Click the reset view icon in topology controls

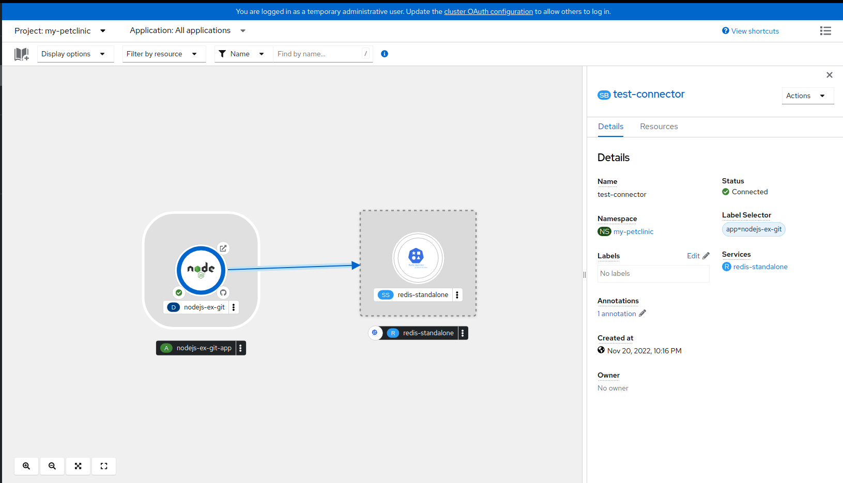[103, 466]
